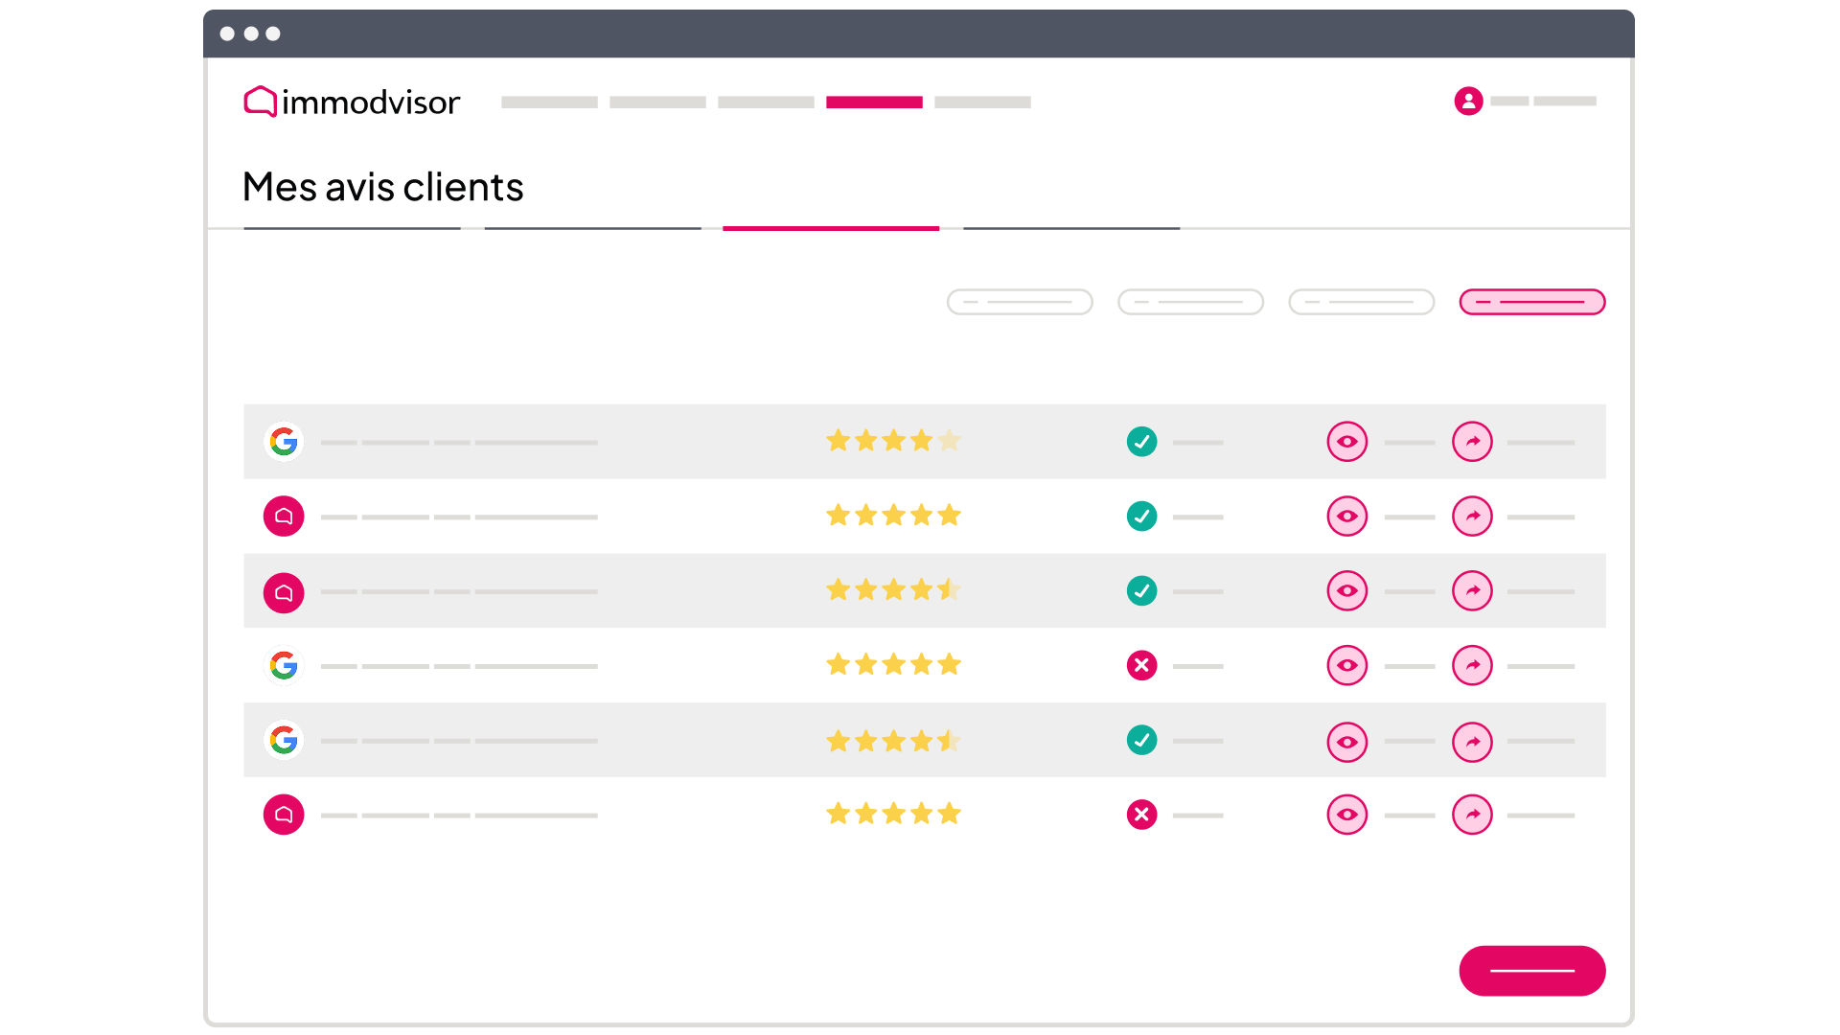Click the green checkmark status in first row
Screen dimensions: 1840x1035
(1141, 442)
